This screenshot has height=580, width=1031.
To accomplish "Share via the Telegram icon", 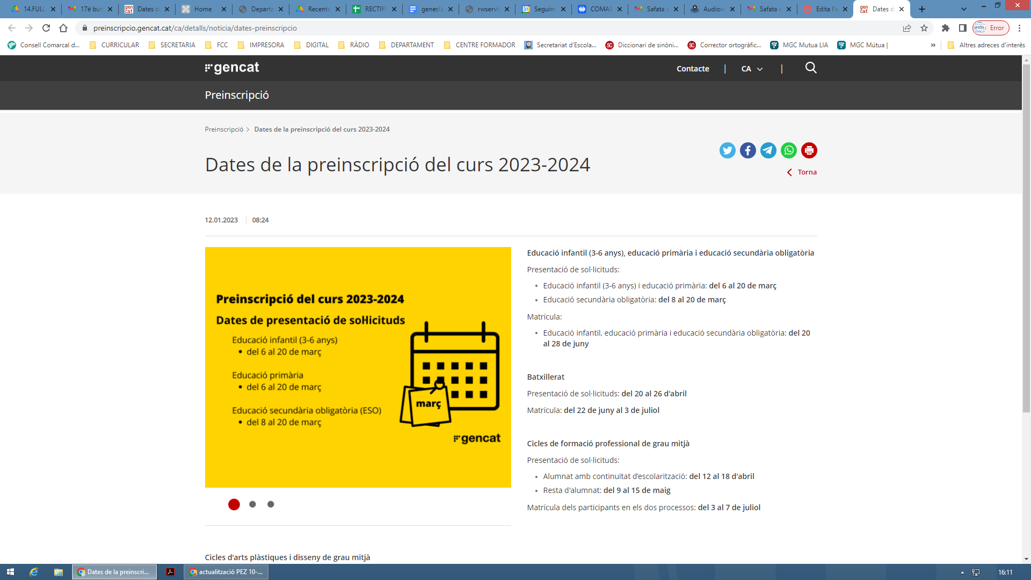I will (x=768, y=150).
